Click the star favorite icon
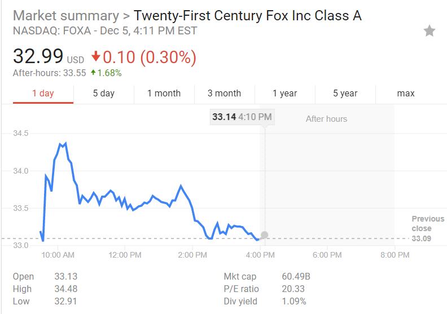This screenshot has width=447, height=314. tap(430, 31)
